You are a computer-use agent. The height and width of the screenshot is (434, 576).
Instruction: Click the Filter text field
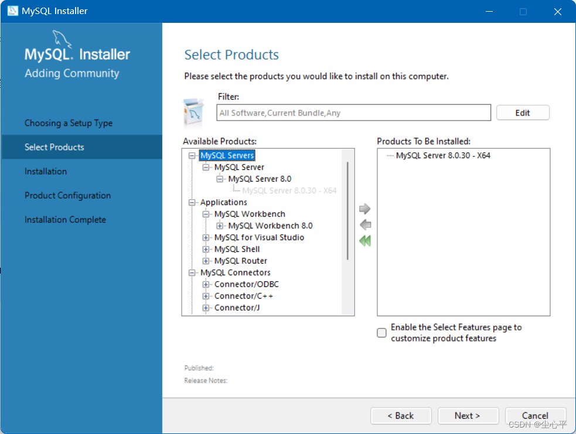click(x=353, y=112)
